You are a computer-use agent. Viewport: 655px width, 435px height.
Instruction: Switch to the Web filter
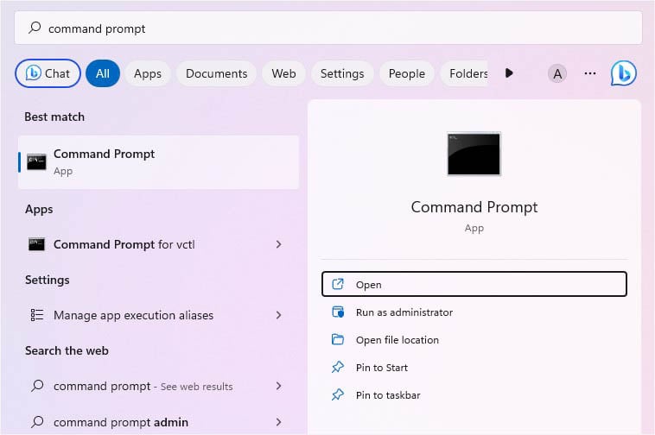283,73
